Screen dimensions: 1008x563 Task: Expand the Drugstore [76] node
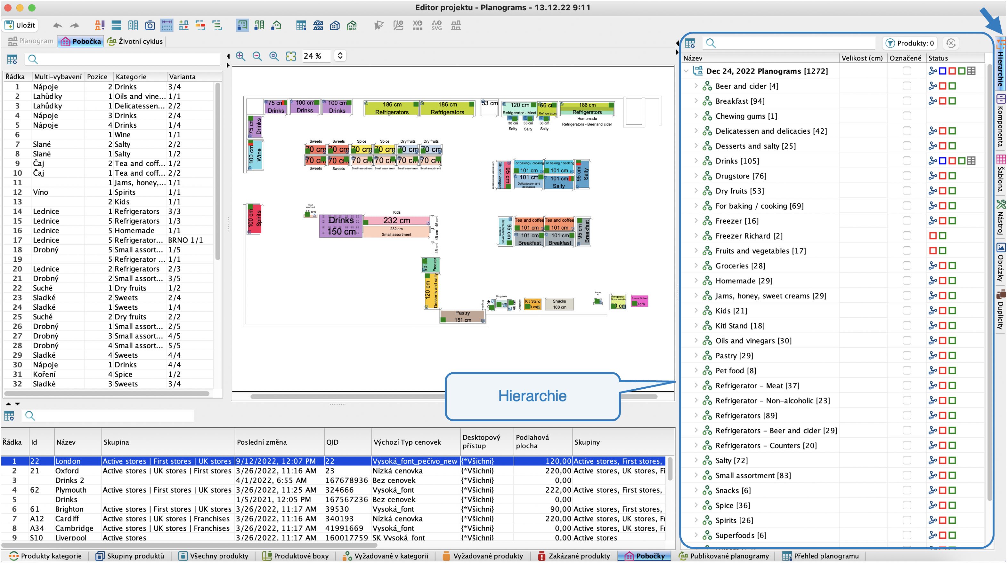(x=696, y=176)
